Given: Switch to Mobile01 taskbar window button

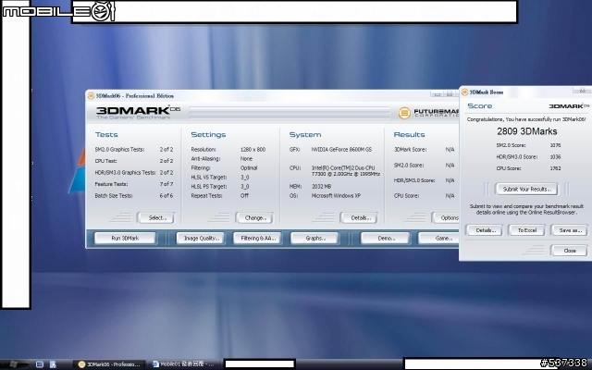Looking at the screenshot, I should click(183, 364).
